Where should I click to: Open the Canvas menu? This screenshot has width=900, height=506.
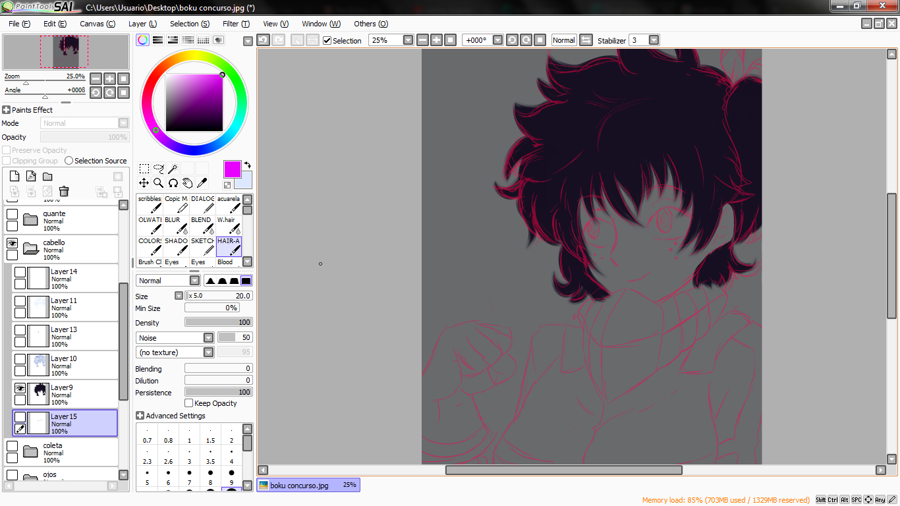pyautogui.click(x=98, y=24)
